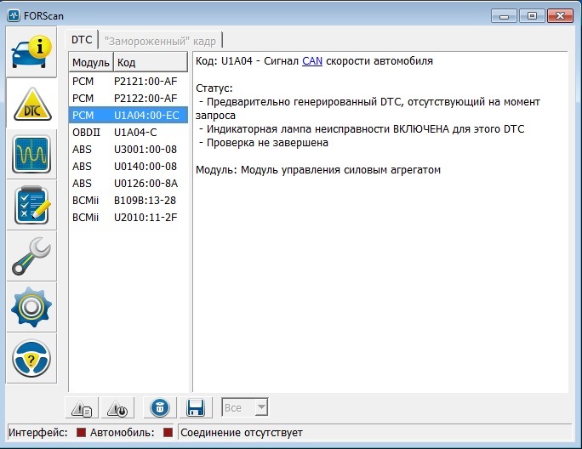This screenshot has width=582, height=449.
Task: Click the FORScan app icon in title bar
Action: coord(14,15)
